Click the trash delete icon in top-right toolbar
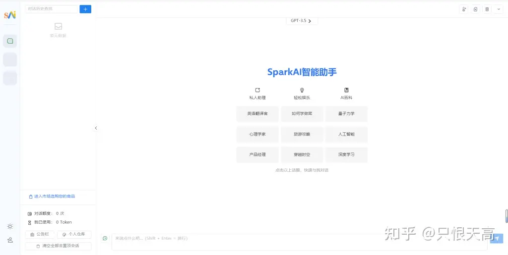 (x=487, y=9)
